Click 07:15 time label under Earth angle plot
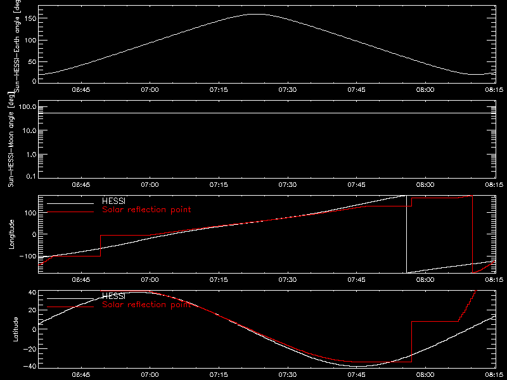The width and height of the screenshot is (507, 380). click(x=219, y=89)
